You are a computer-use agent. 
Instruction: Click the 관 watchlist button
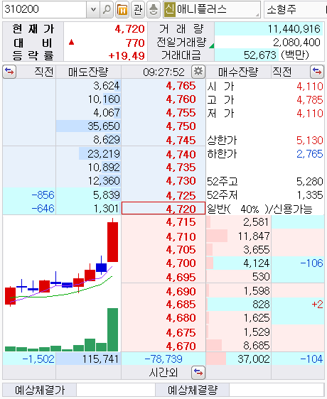pos(138,10)
